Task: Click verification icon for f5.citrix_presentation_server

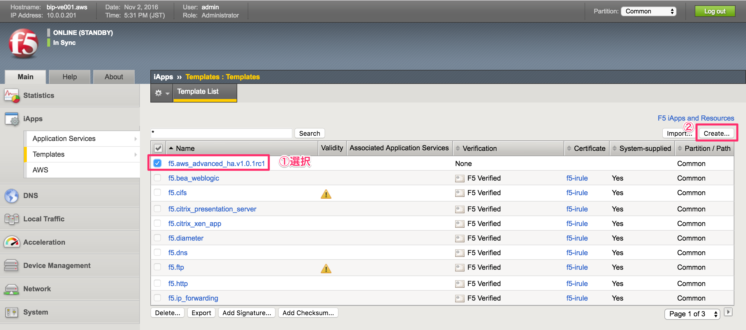Action: [460, 209]
